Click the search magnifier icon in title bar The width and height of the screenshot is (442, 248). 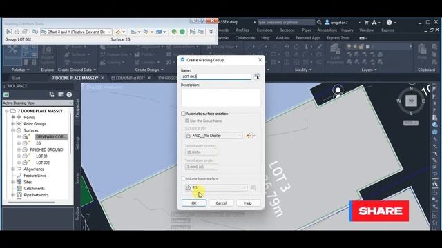(x=319, y=22)
